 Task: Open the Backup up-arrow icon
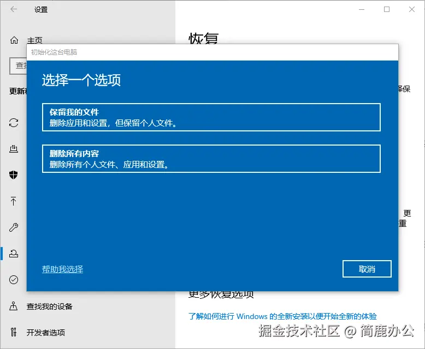[13, 201]
